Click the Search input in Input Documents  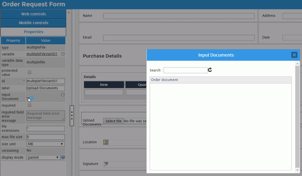(185, 70)
